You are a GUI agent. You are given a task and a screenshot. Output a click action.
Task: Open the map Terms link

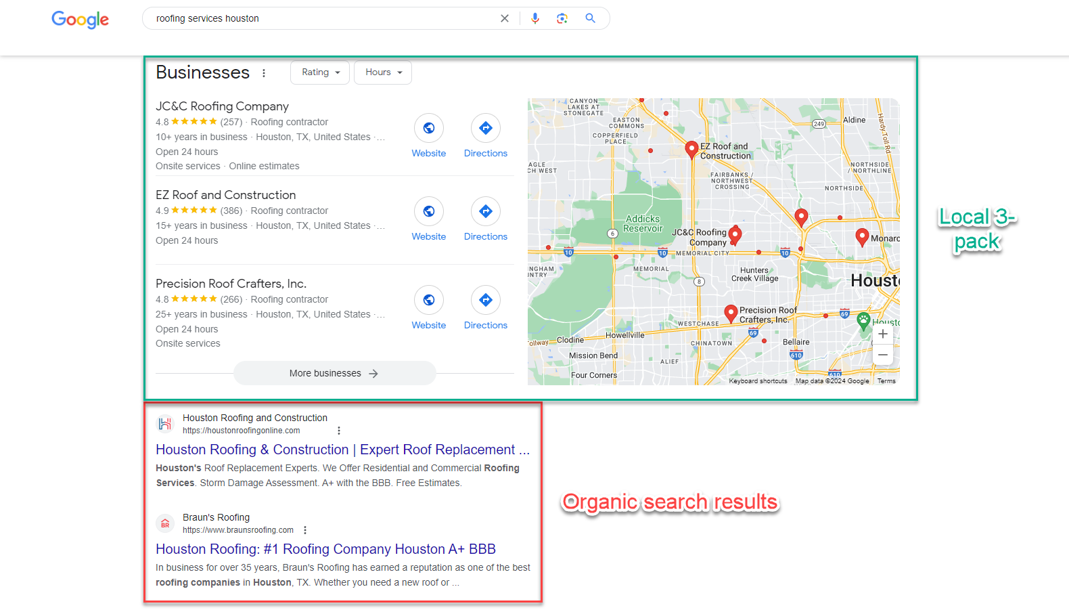pos(886,381)
